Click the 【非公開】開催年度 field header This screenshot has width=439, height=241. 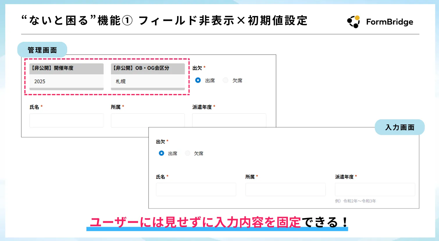pos(66,68)
